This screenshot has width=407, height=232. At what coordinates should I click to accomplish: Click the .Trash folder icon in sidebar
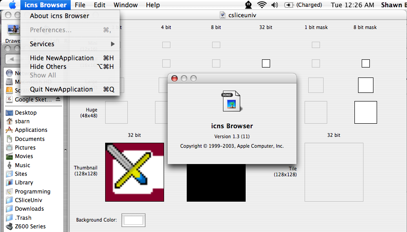pos(10,218)
